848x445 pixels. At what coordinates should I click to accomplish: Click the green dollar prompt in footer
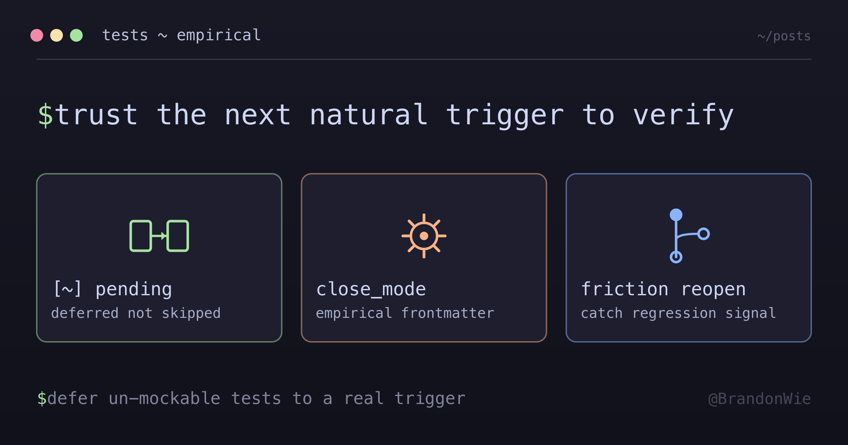tap(42, 398)
